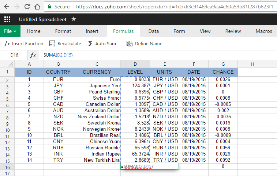277x176 pixels.
Task: Click the fx icon beside formula bar
Action: point(33,55)
